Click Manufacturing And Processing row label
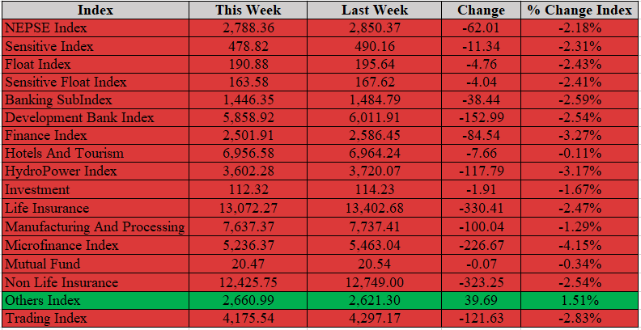This screenshot has height=330, width=641. [96, 226]
